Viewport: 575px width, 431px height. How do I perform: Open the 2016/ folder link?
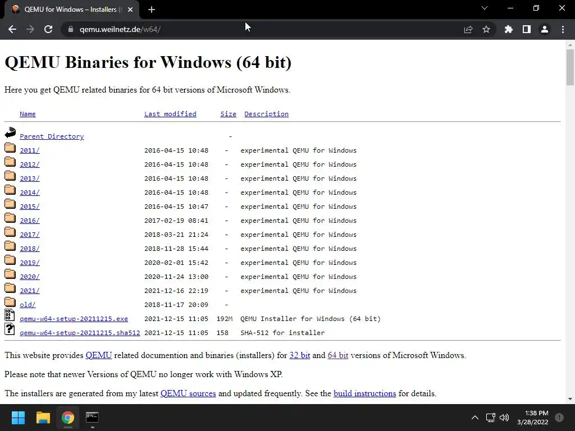point(30,221)
